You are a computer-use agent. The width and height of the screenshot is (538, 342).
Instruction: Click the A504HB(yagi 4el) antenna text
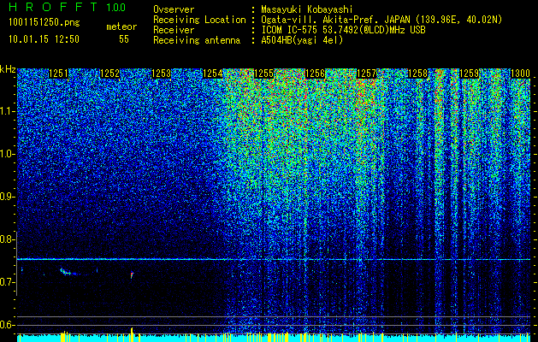click(302, 40)
